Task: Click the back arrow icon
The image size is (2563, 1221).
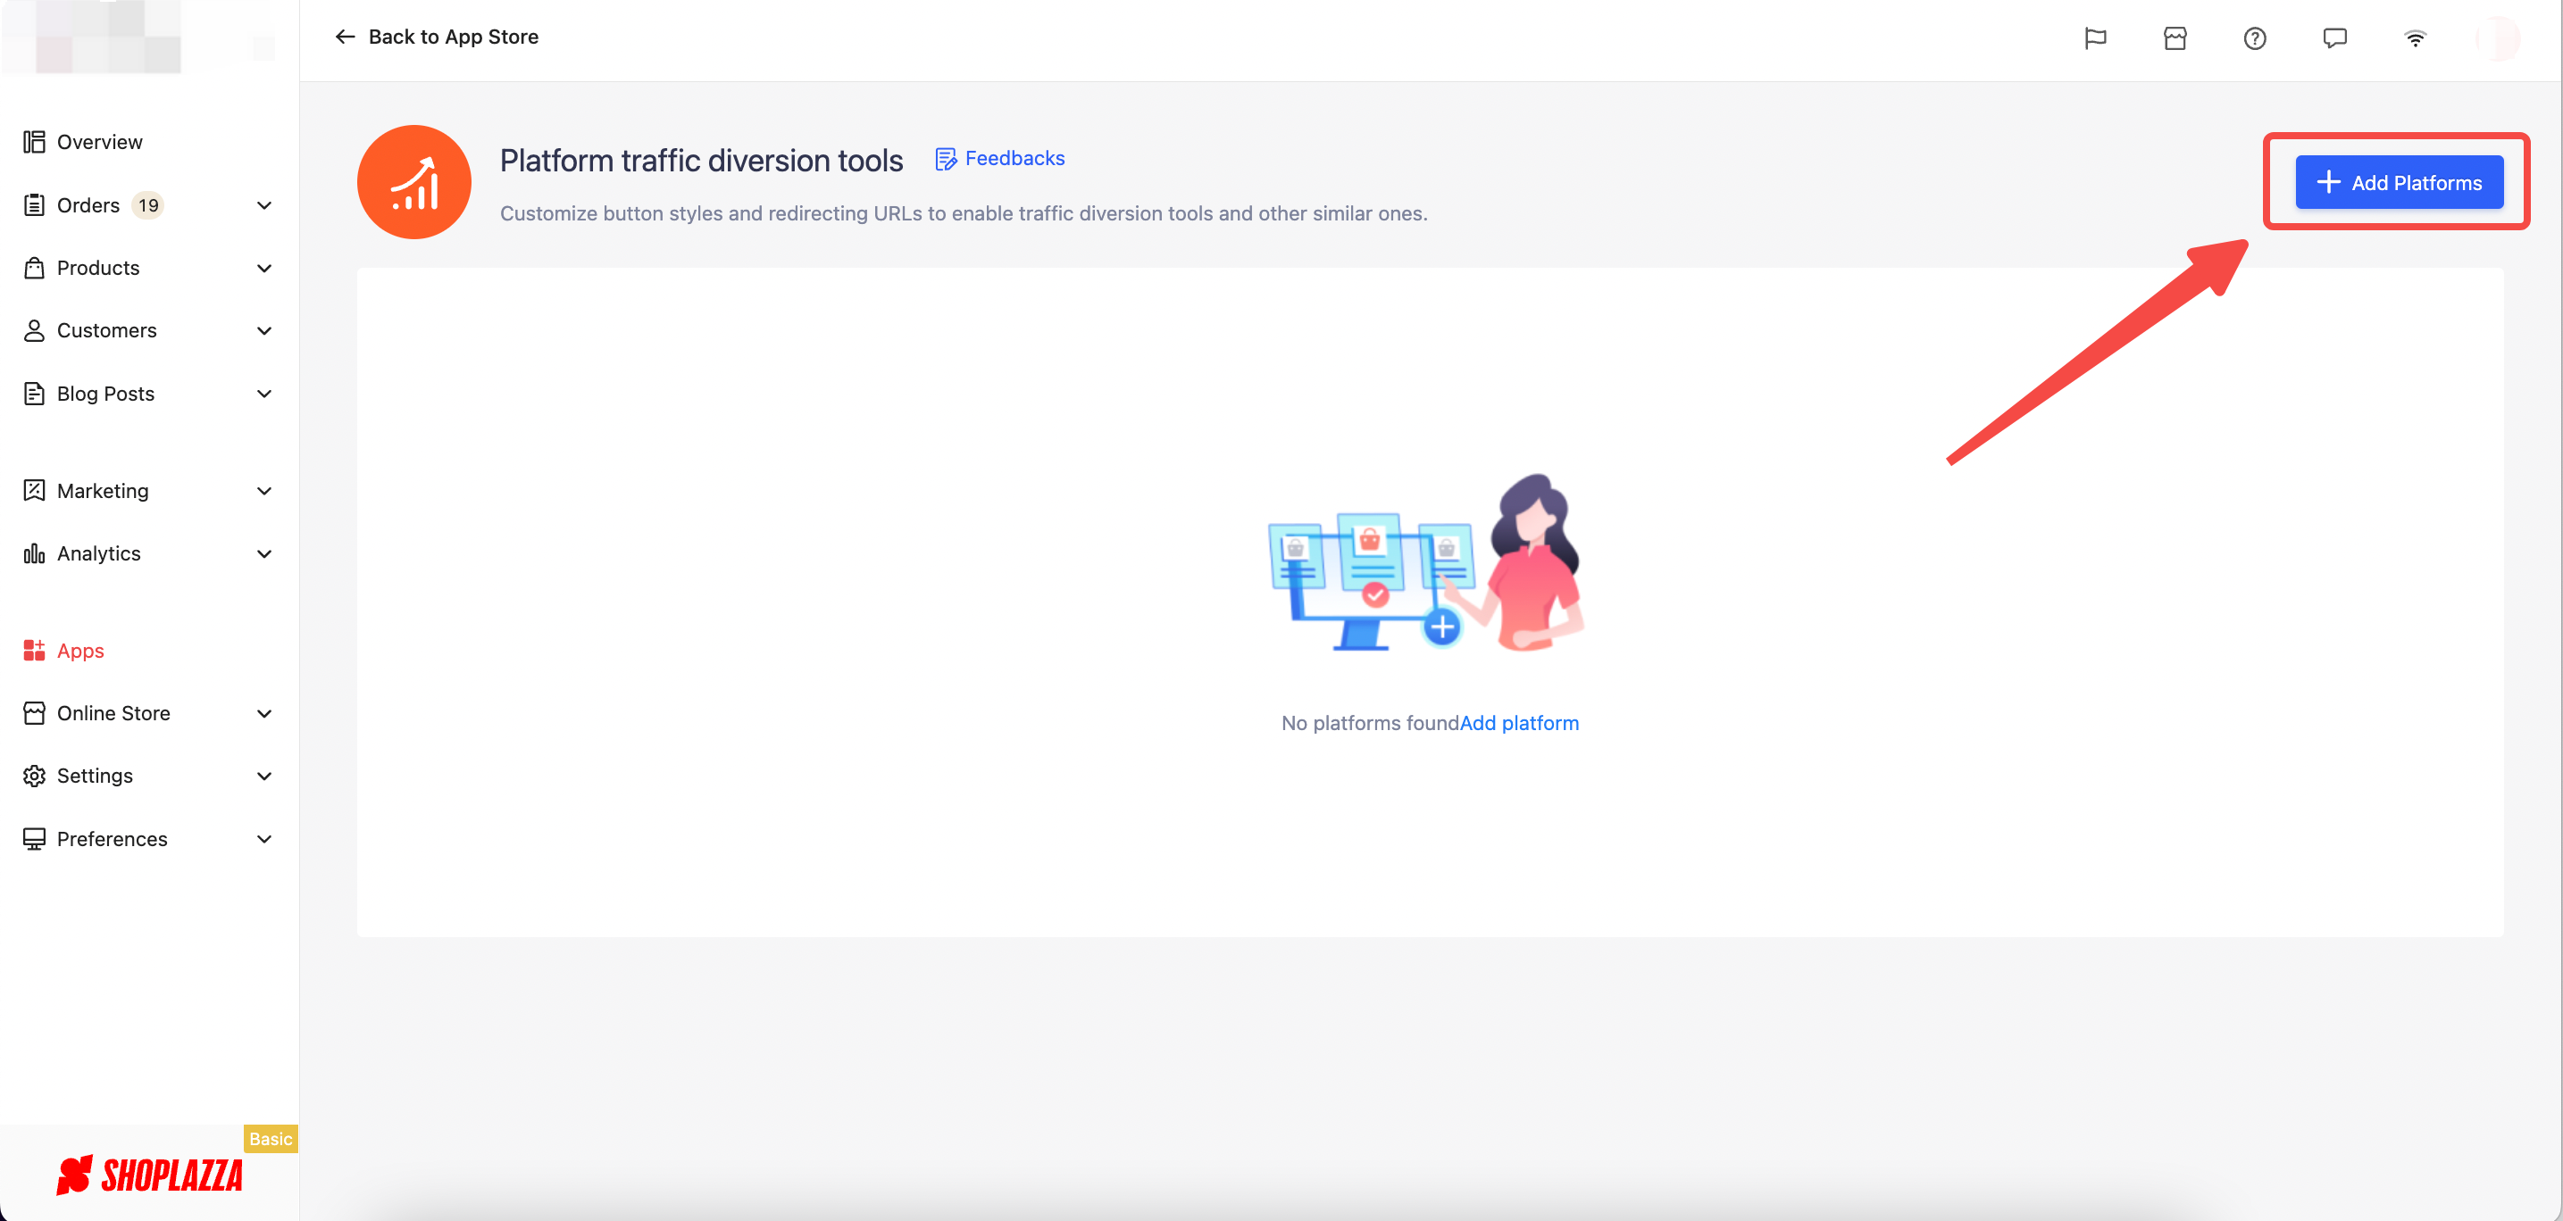Action: click(344, 37)
